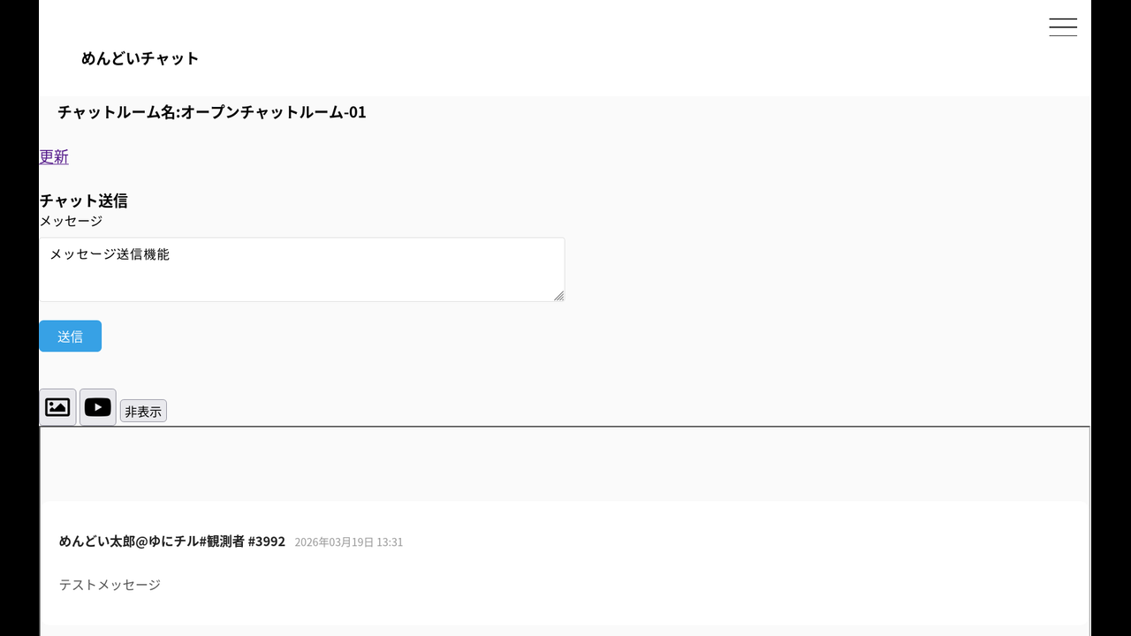Image resolution: width=1131 pixels, height=636 pixels.
Task: Hide the chat with 非表示 button
Action: pos(143,412)
